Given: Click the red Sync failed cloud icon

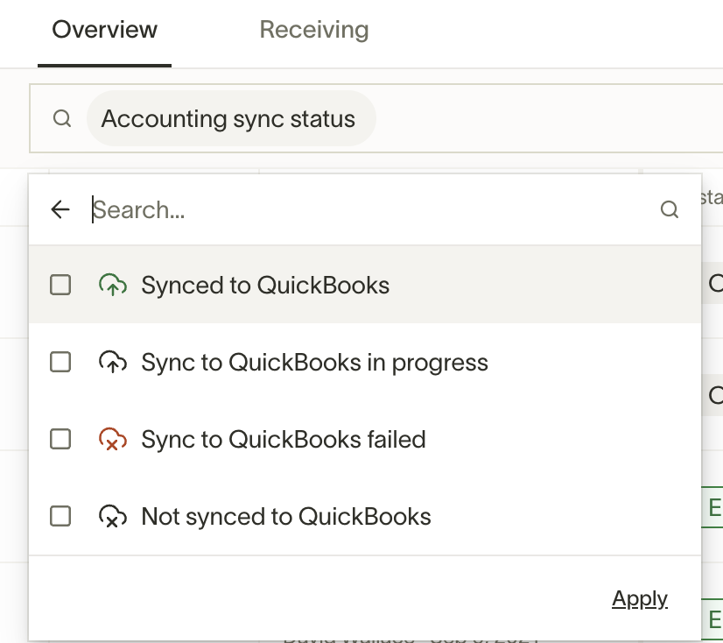Looking at the screenshot, I should point(113,439).
